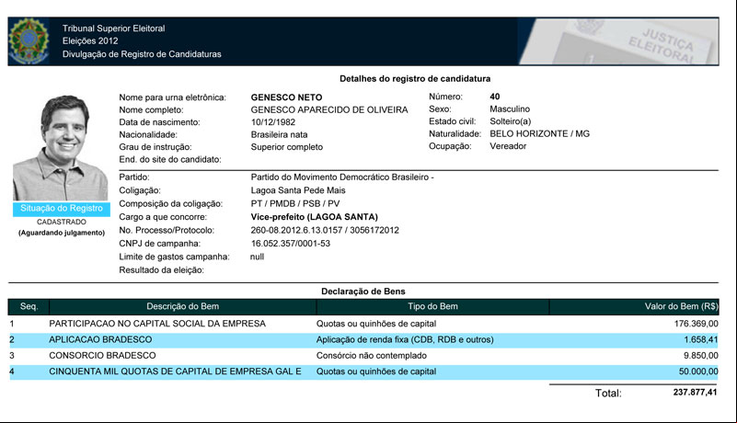Click CNPJ 16.052.357/0001-53
This screenshot has height=423, width=737.
tap(291, 244)
